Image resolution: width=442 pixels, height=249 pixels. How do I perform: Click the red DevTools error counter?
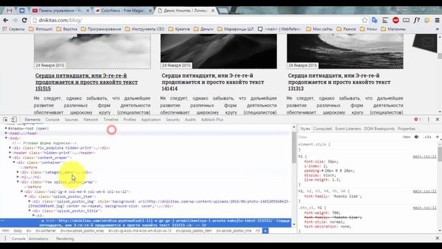[417, 120]
